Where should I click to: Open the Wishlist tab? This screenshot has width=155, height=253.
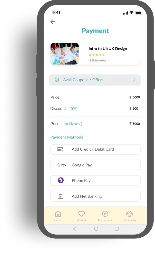(81, 216)
